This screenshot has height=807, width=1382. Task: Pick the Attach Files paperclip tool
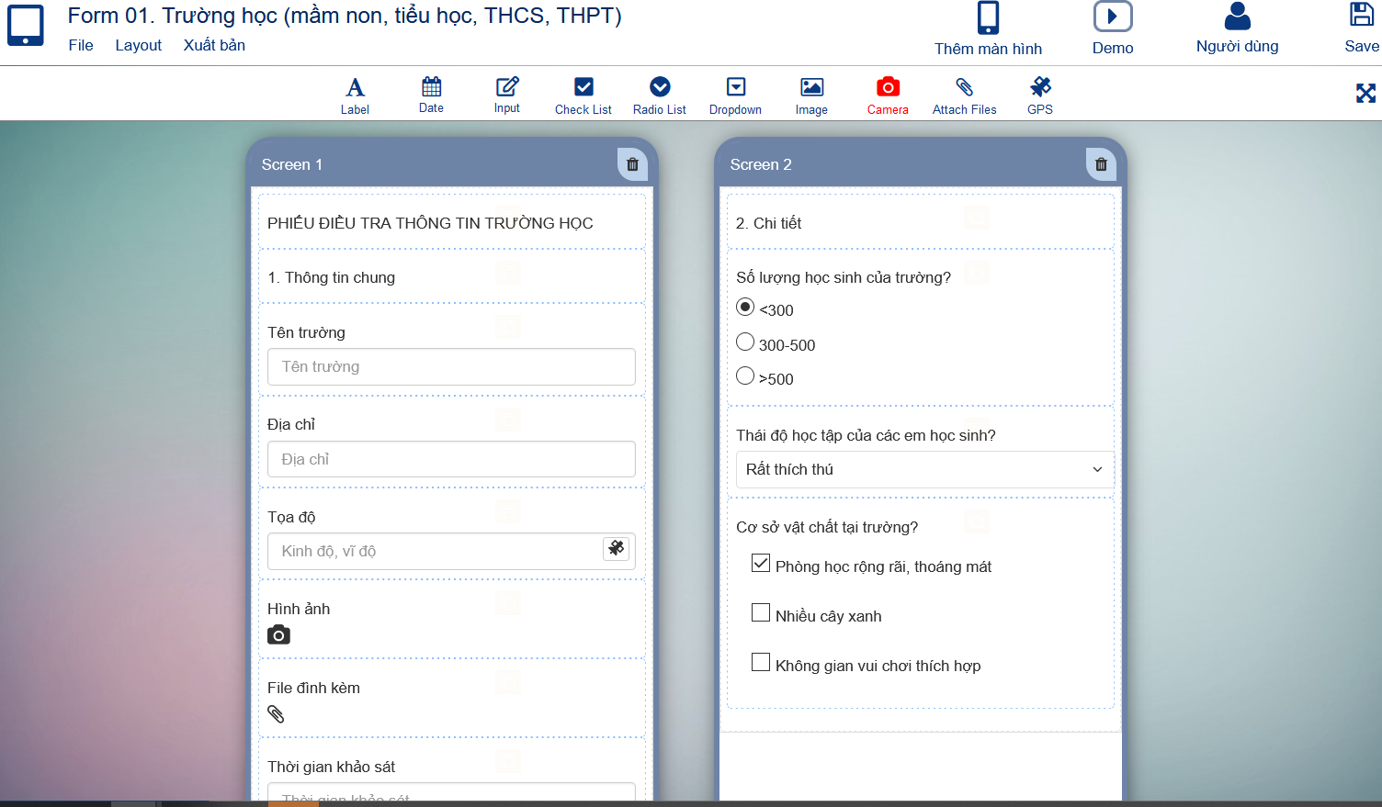point(964,95)
